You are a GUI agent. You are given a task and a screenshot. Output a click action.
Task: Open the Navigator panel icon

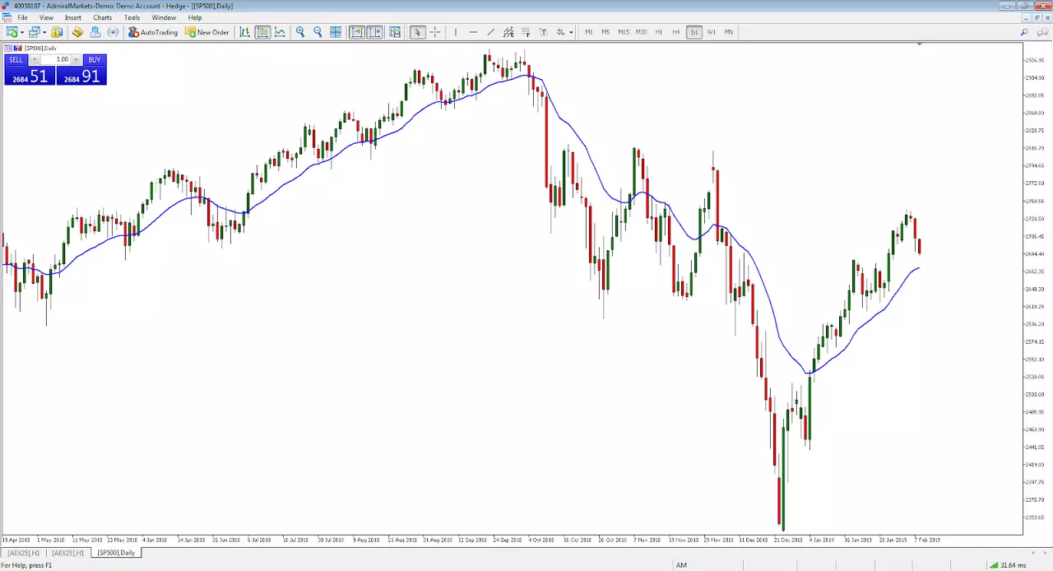[95, 32]
